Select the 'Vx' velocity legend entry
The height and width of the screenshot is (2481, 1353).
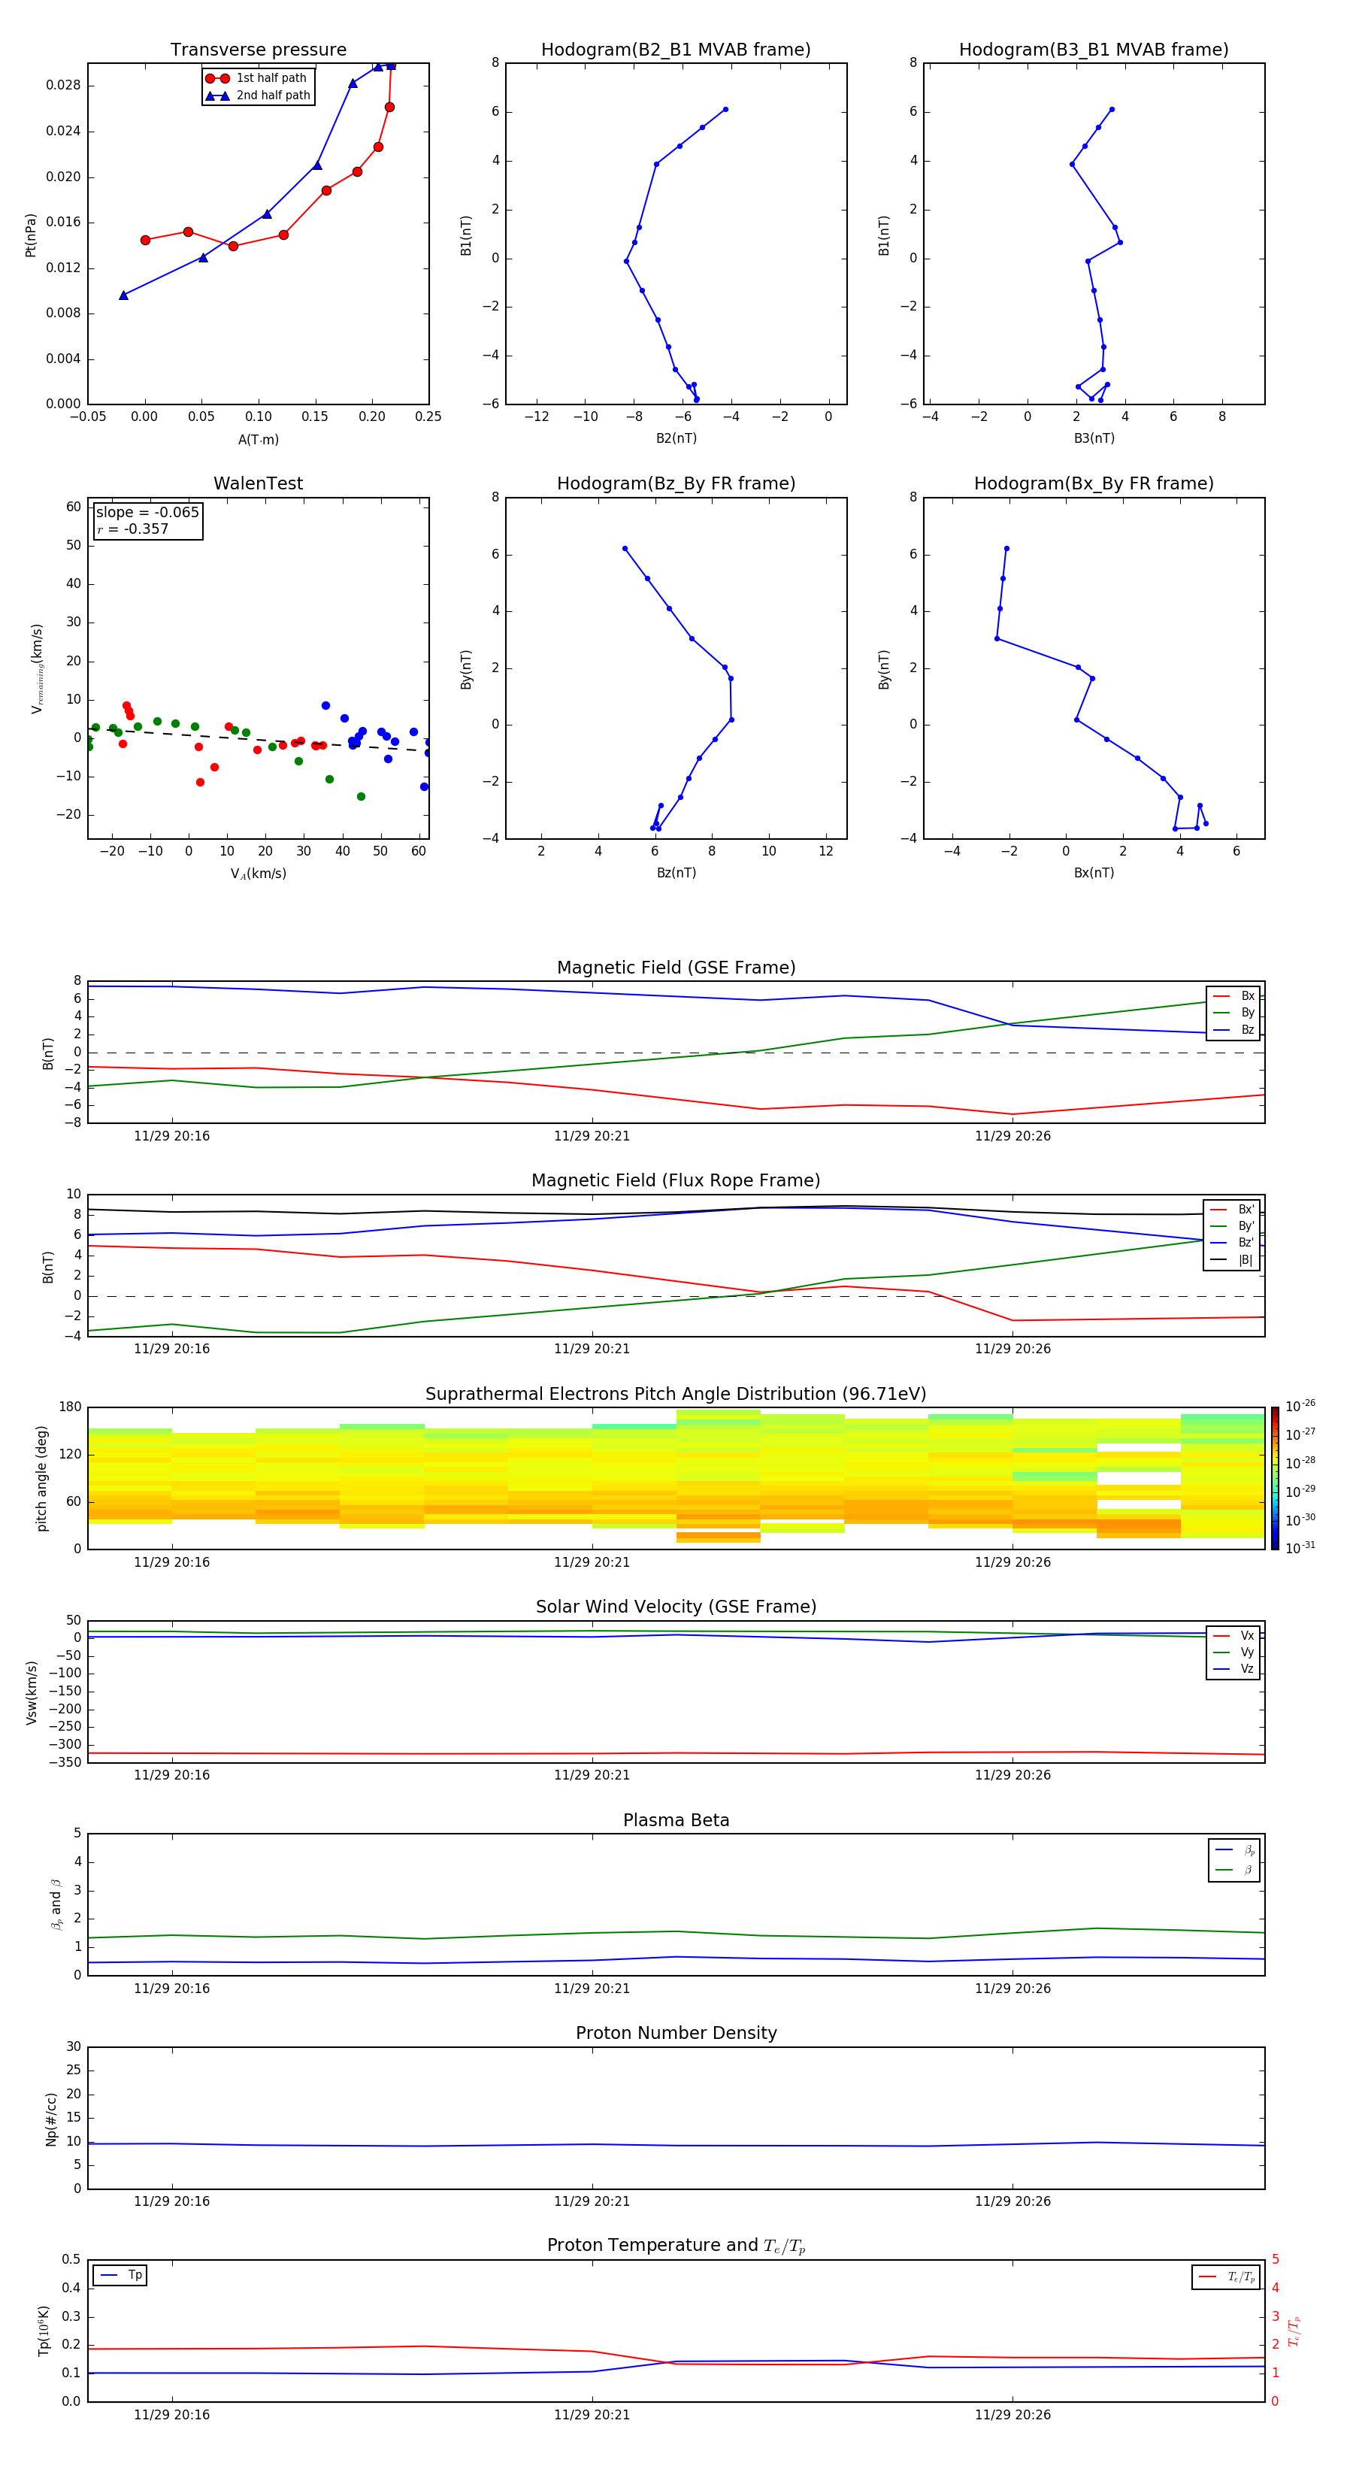pyautogui.click(x=1234, y=1635)
